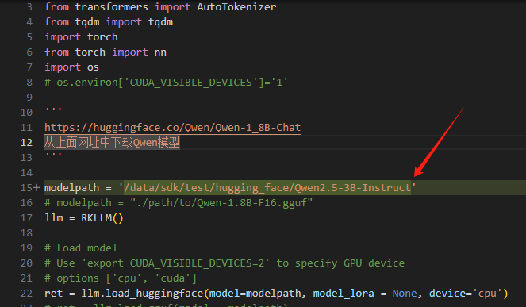Click the 'llm.load_huggingface' call on line 22
The width and height of the screenshot is (526, 307).
pos(142,294)
